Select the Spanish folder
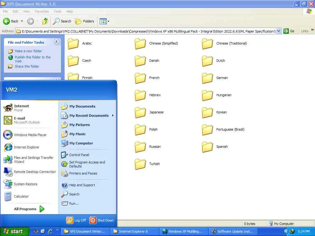The width and height of the screenshot is (315, 236). coord(215,147)
